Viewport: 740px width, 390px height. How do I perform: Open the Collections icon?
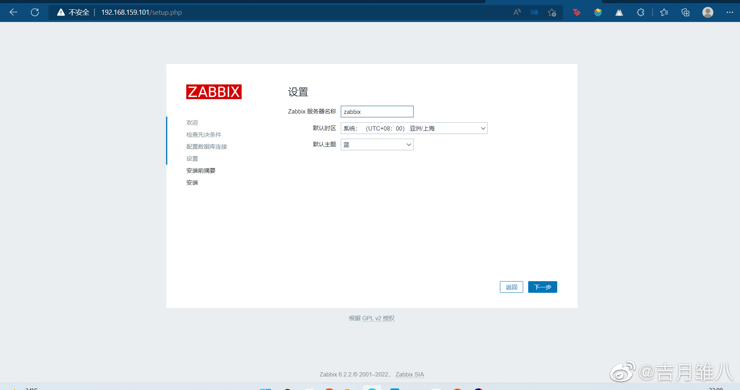[685, 12]
